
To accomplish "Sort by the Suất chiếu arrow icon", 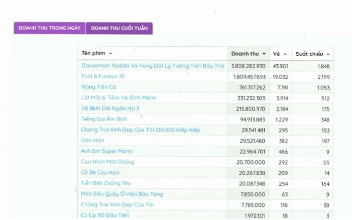I will point(328,54).
